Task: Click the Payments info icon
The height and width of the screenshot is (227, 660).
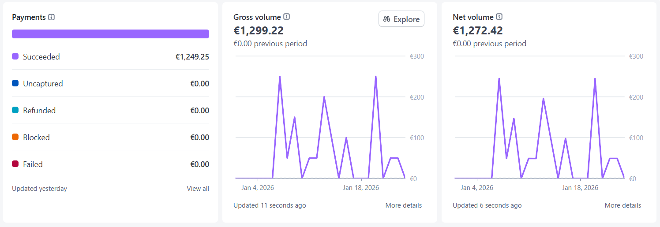Action: coord(52,17)
